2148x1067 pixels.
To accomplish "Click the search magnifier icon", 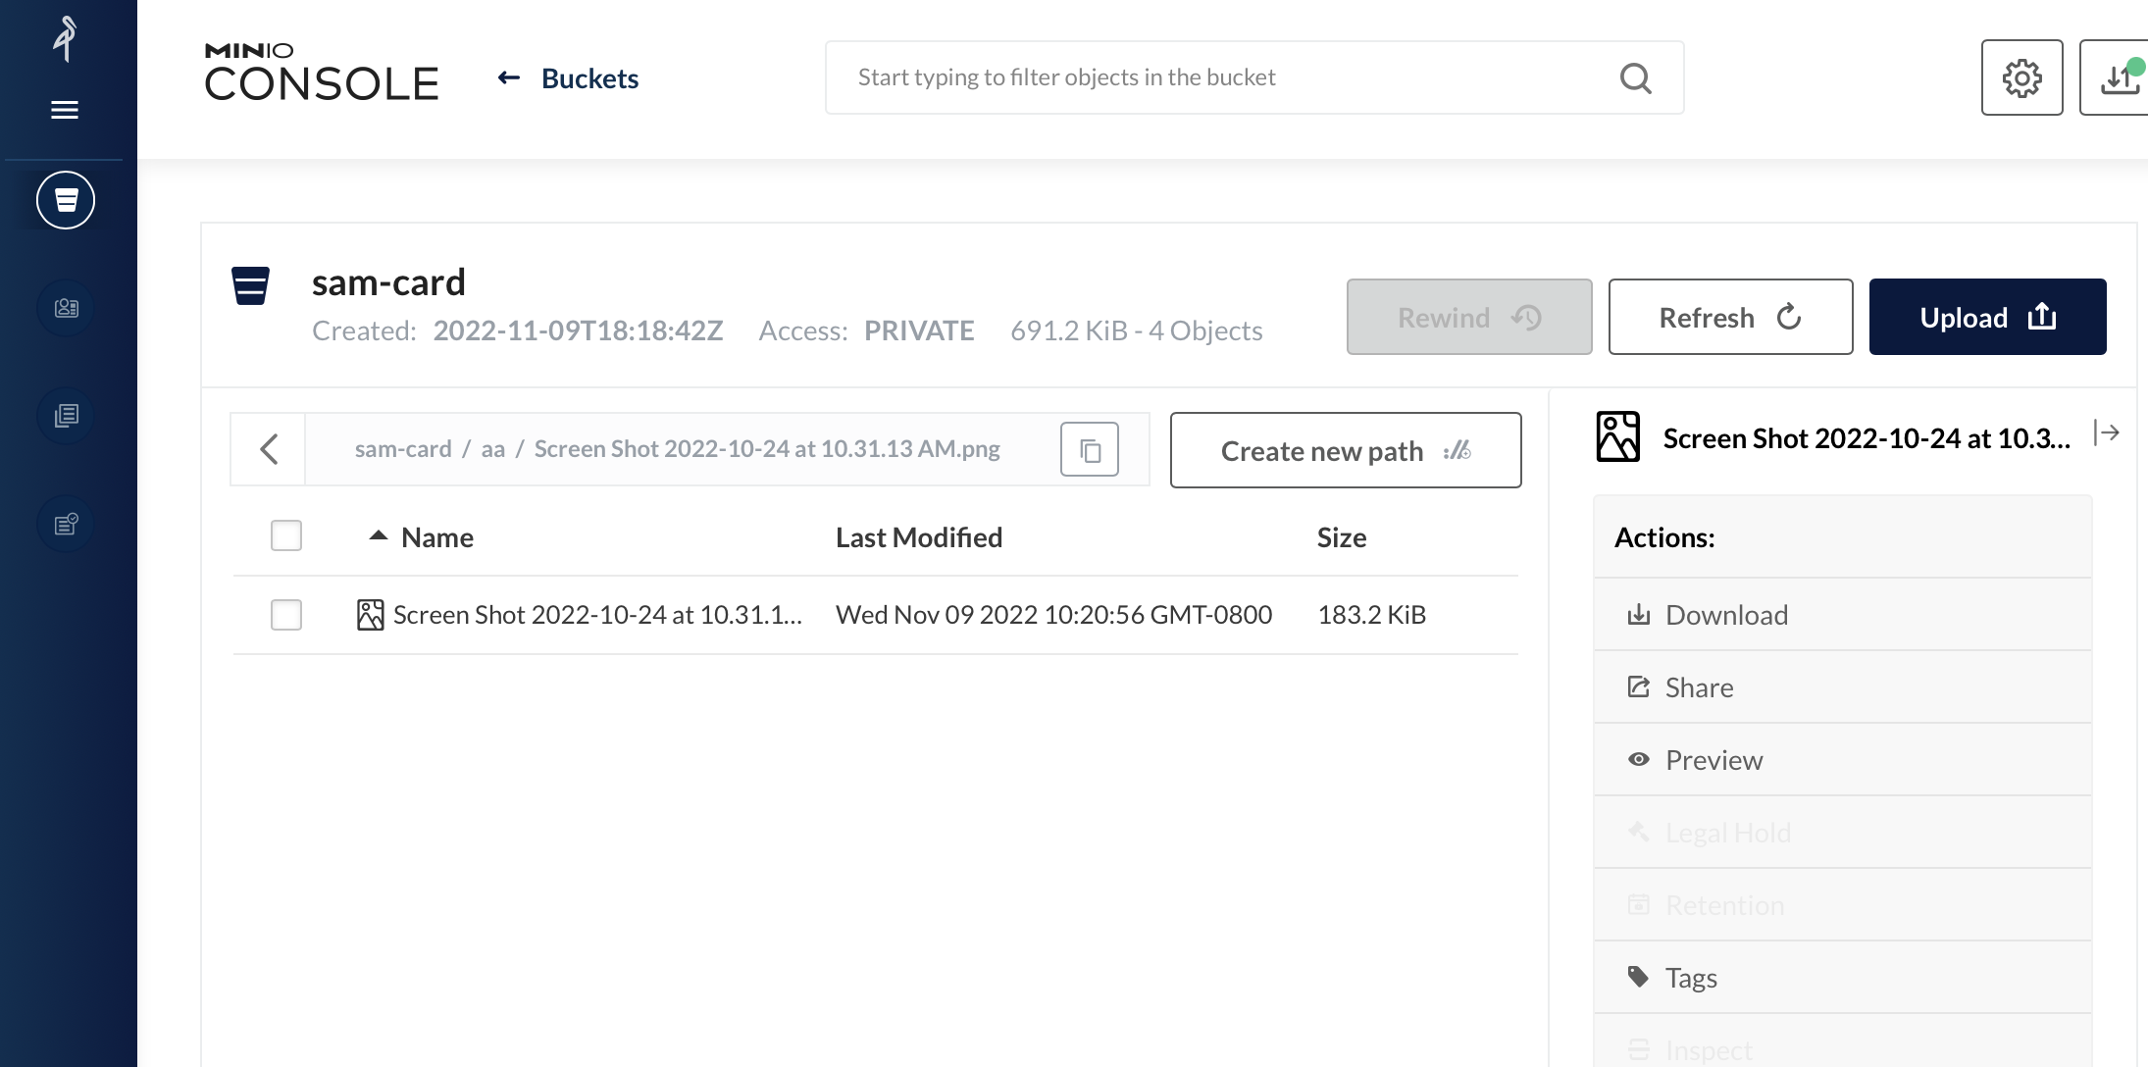I will click(1635, 78).
